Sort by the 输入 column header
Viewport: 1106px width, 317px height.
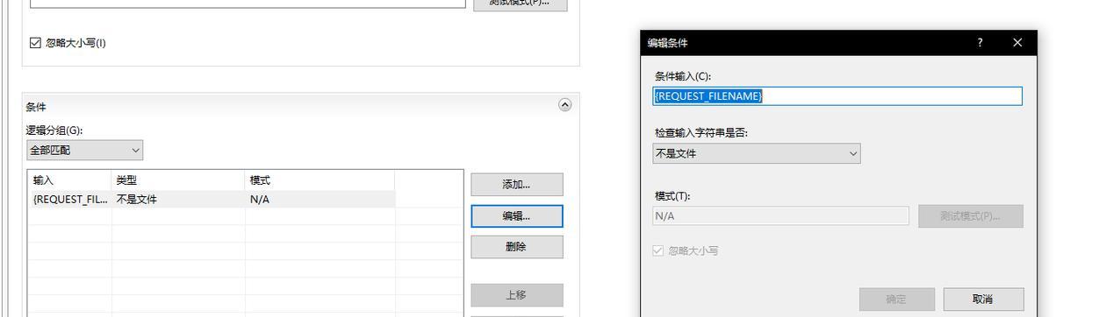pyautogui.click(x=69, y=180)
